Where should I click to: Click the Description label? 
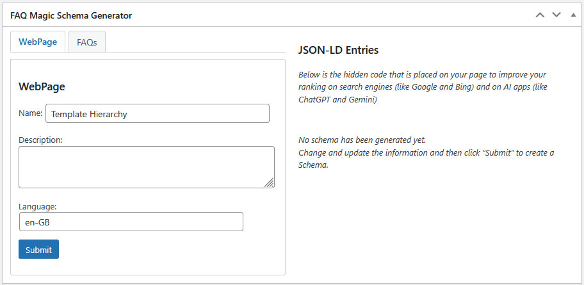point(40,139)
